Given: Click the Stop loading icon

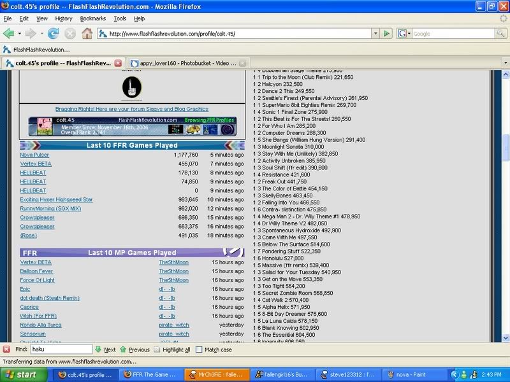Looking at the screenshot, I should coord(70,34).
